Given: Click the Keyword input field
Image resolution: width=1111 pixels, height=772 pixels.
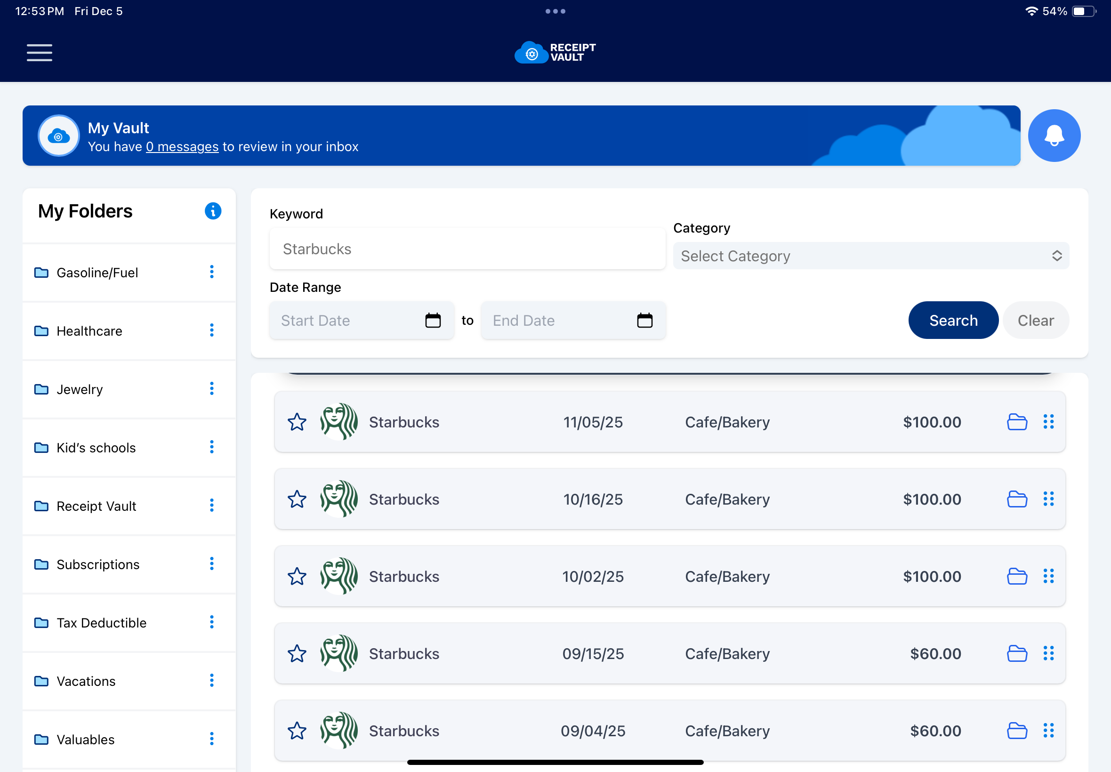Looking at the screenshot, I should pos(467,249).
